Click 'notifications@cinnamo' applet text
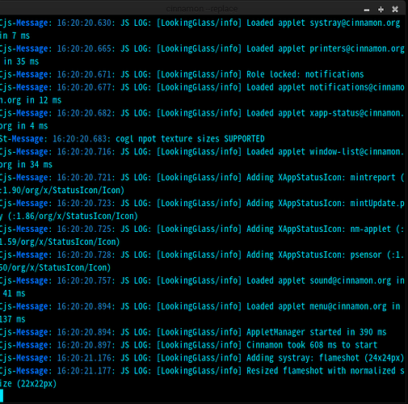Viewport: 408px width, 404px height. pyautogui.click(x=357, y=87)
